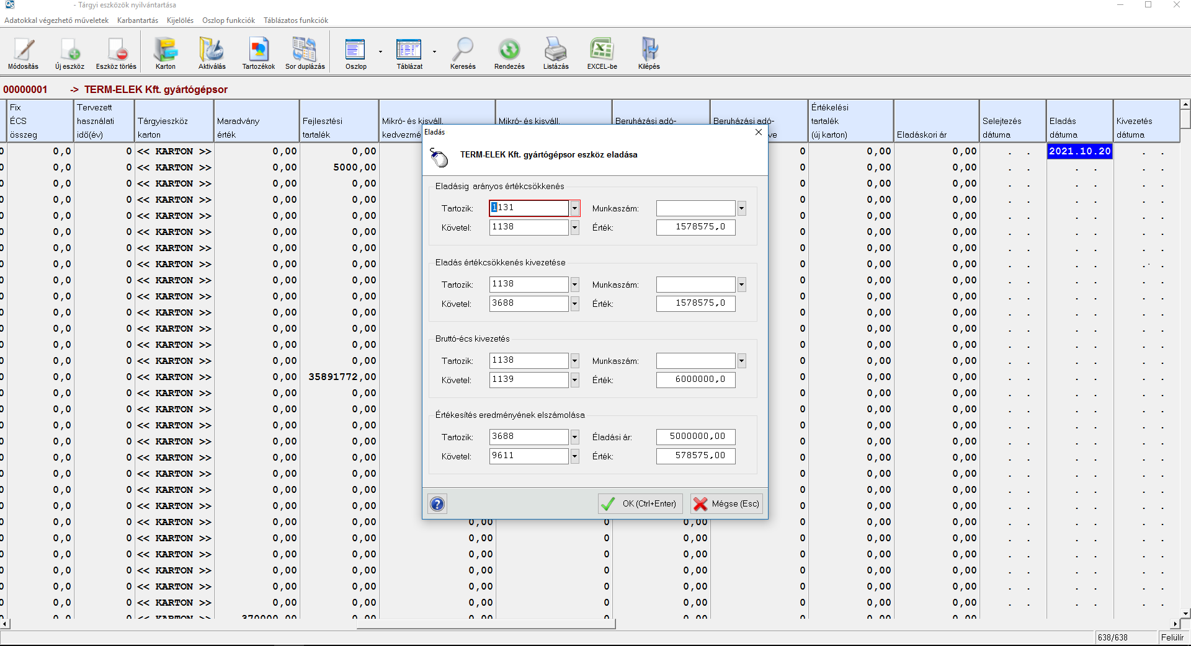Open the Karton toolbar icon
This screenshot has width=1191, height=646.
(x=166, y=50)
